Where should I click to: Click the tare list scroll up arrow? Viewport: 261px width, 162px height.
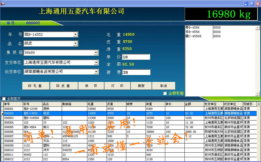(x=257, y=28)
